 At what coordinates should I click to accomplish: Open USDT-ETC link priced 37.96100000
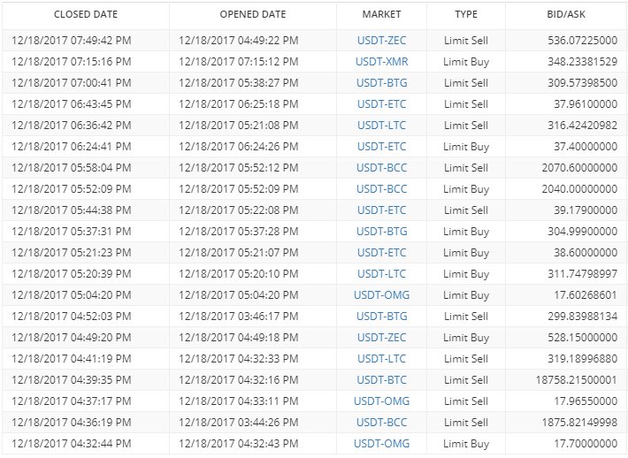click(382, 104)
